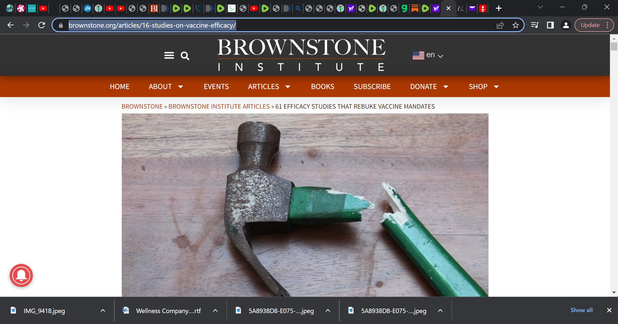Viewport: 618px width, 324px height.
Task: Expand options for IMG_9418.jpeg download
Action: (103, 310)
